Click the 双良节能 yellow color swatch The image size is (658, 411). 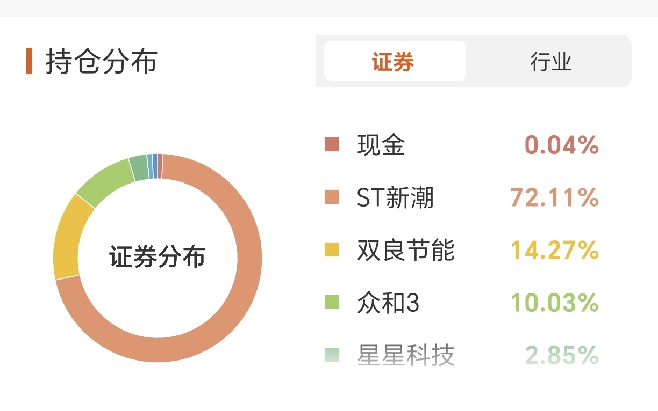(x=332, y=250)
